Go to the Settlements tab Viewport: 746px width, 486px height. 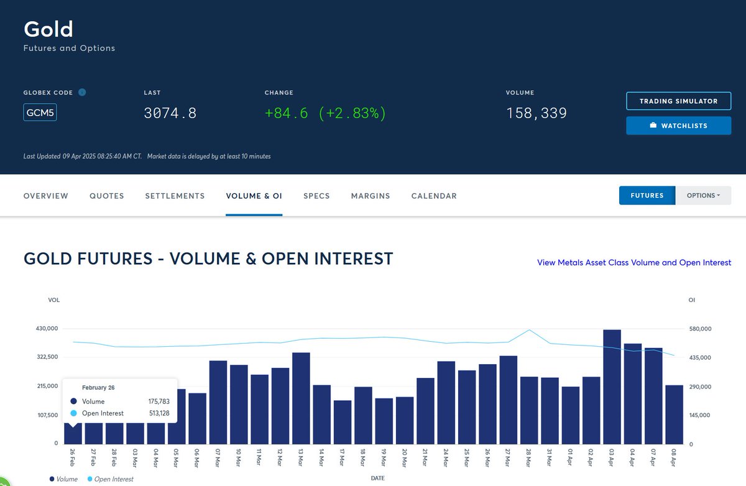[175, 196]
